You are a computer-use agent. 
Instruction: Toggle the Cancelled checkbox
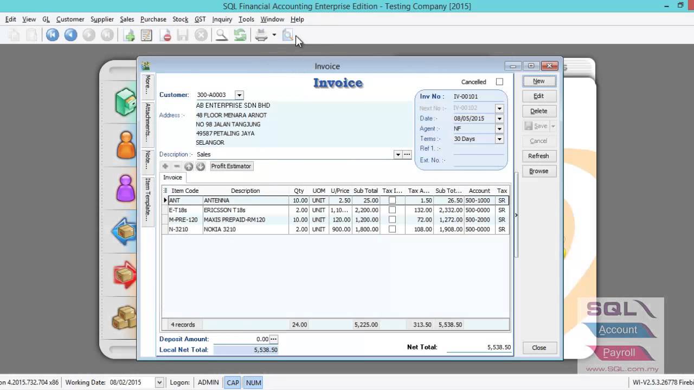click(x=499, y=82)
